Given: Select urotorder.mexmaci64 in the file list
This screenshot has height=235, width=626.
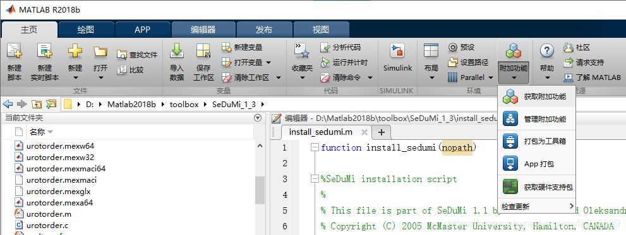Looking at the screenshot, I should [66, 168].
